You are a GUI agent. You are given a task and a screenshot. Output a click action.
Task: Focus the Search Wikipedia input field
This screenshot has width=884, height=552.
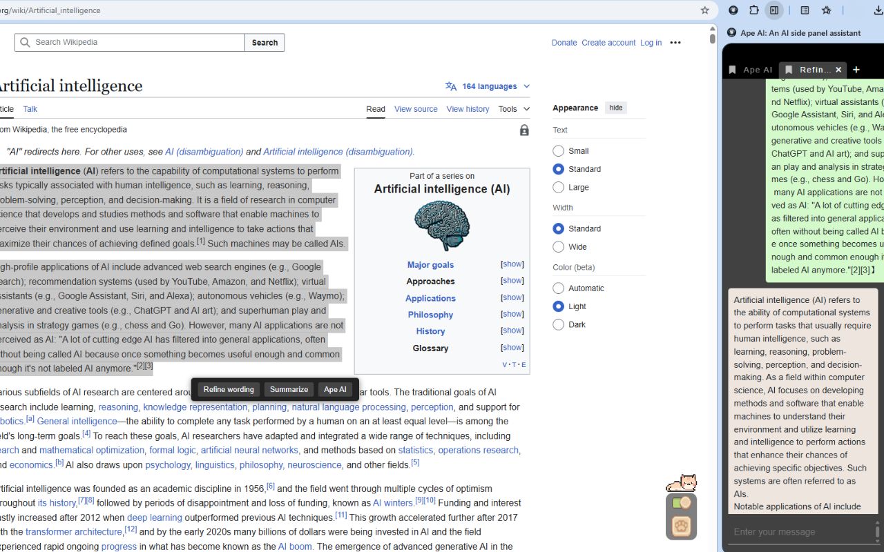130,43
